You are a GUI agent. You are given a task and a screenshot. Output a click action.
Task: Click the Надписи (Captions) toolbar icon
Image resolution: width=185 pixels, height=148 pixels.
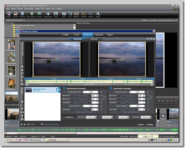coord(84,15)
